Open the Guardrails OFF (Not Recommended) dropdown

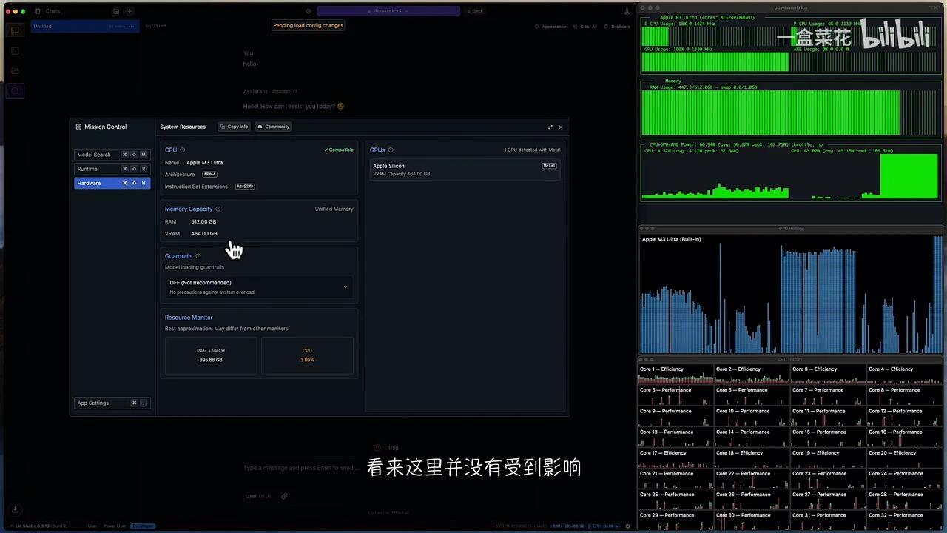257,286
